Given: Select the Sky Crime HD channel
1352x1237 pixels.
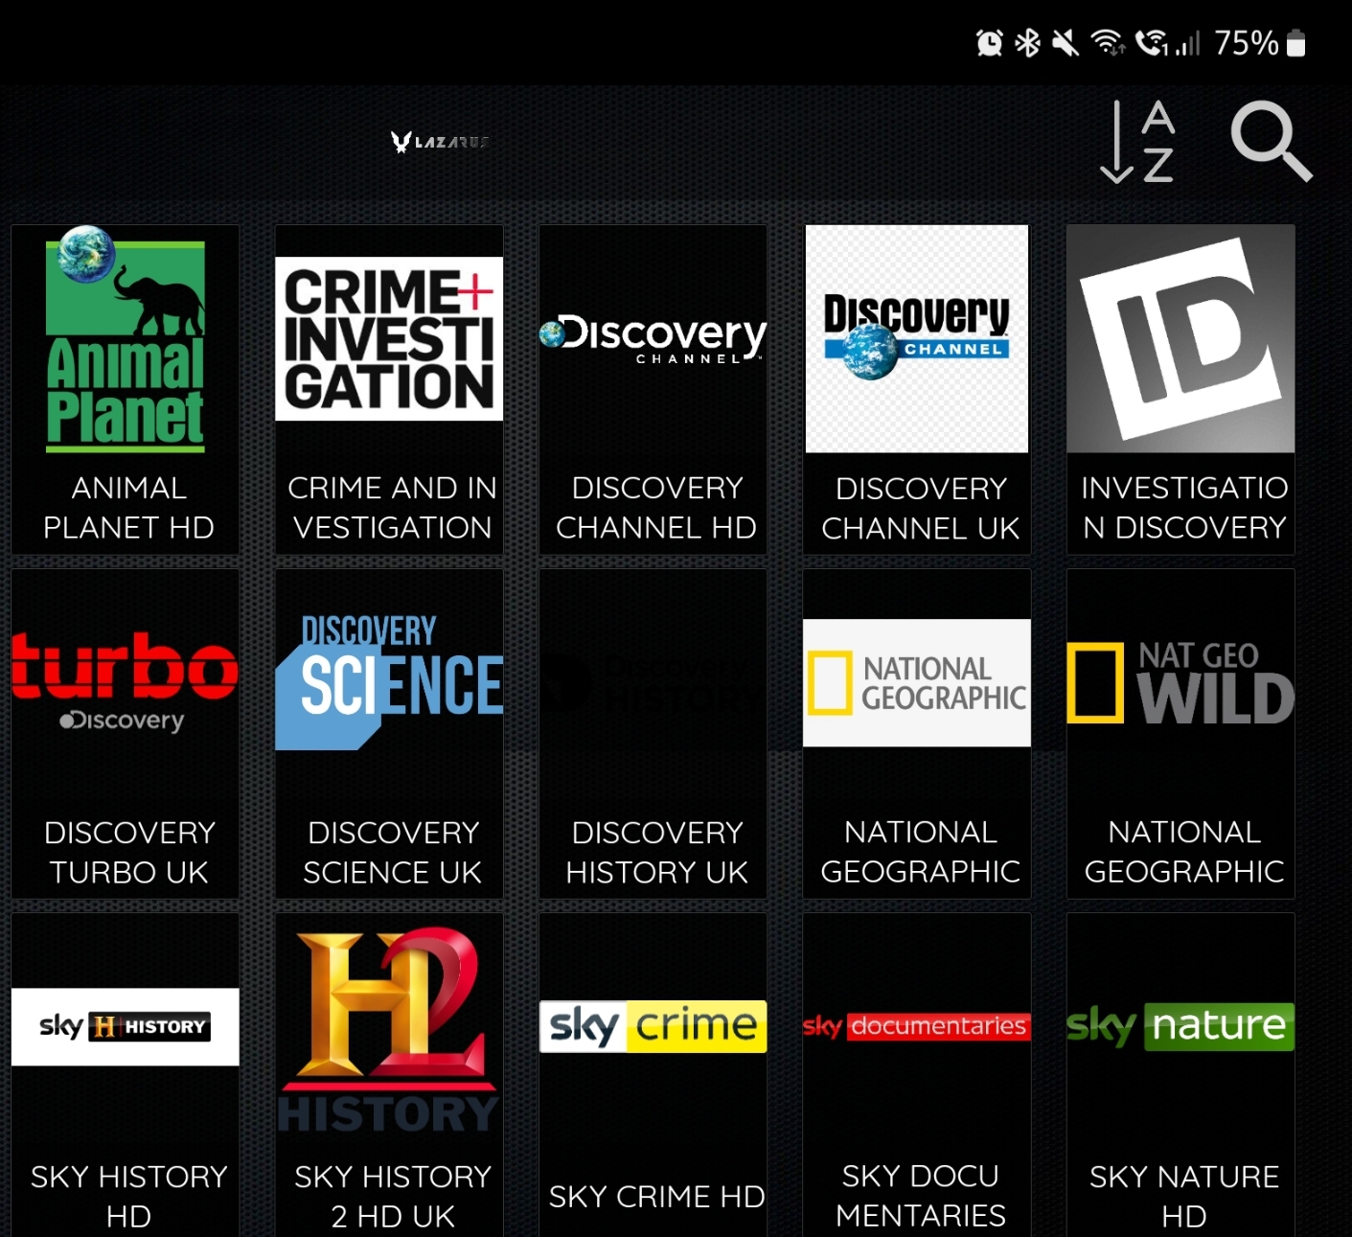Looking at the screenshot, I should pyautogui.click(x=653, y=1073).
